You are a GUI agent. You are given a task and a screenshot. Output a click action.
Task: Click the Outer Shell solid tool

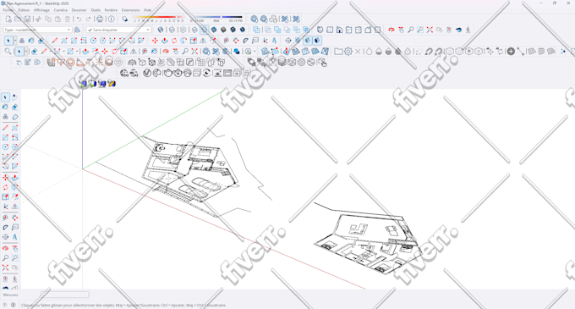(256, 30)
